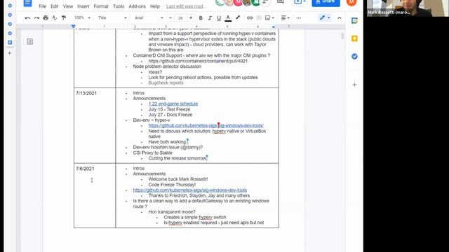Decrease font size with the minus button
The image size is (449, 252).
click(x=170, y=18)
